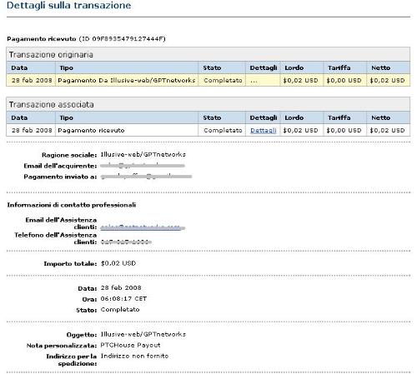Screen dimensions: 417x374
Task: Click the blurred address next to 'Pagamento inviato a'
Action: (146, 177)
